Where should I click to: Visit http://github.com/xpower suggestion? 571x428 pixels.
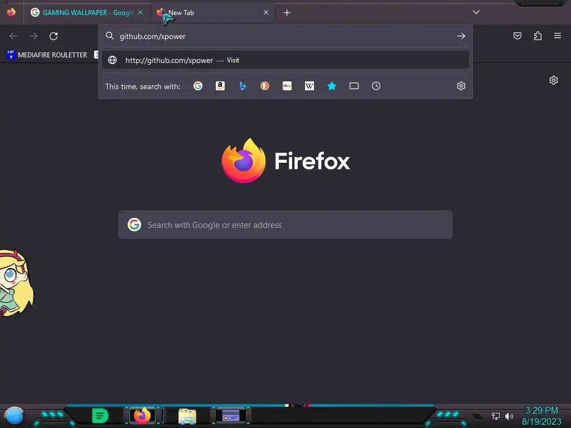coord(285,60)
